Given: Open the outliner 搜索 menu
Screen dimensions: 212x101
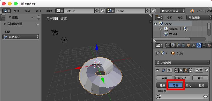Looking at the screenshot, I should pyautogui.click(x=180, y=18).
